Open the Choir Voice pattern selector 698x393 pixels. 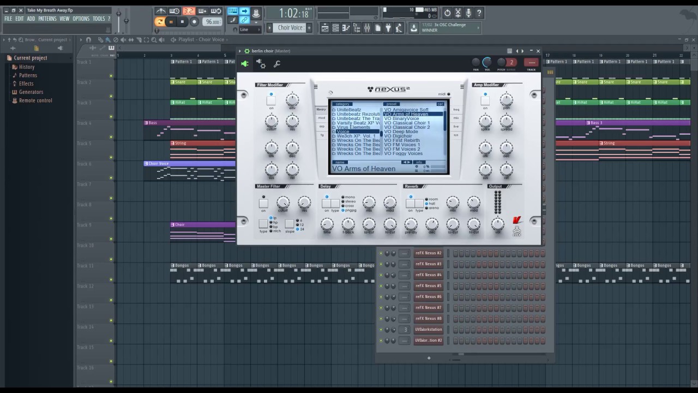(x=290, y=28)
